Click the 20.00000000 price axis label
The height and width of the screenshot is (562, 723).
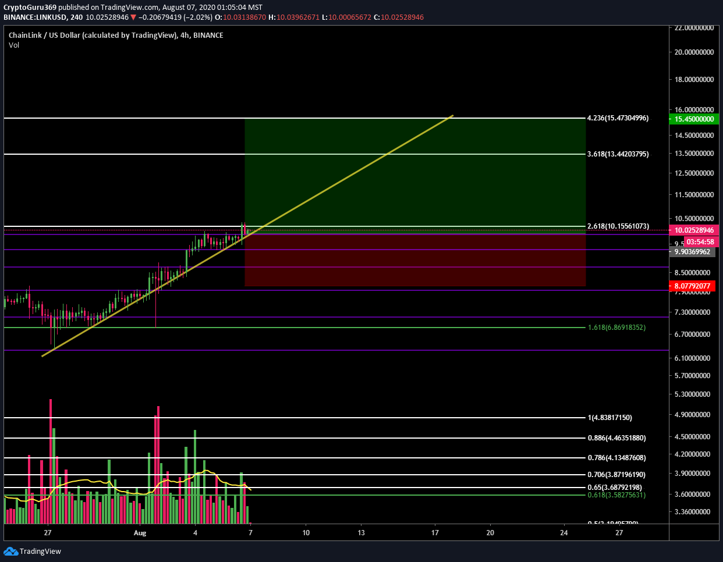click(x=694, y=52)
